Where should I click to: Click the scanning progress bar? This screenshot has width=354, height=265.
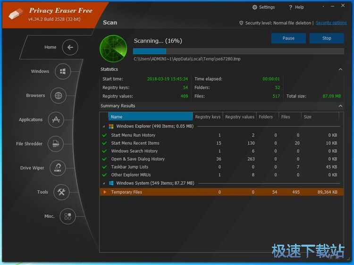pos(238,51)
